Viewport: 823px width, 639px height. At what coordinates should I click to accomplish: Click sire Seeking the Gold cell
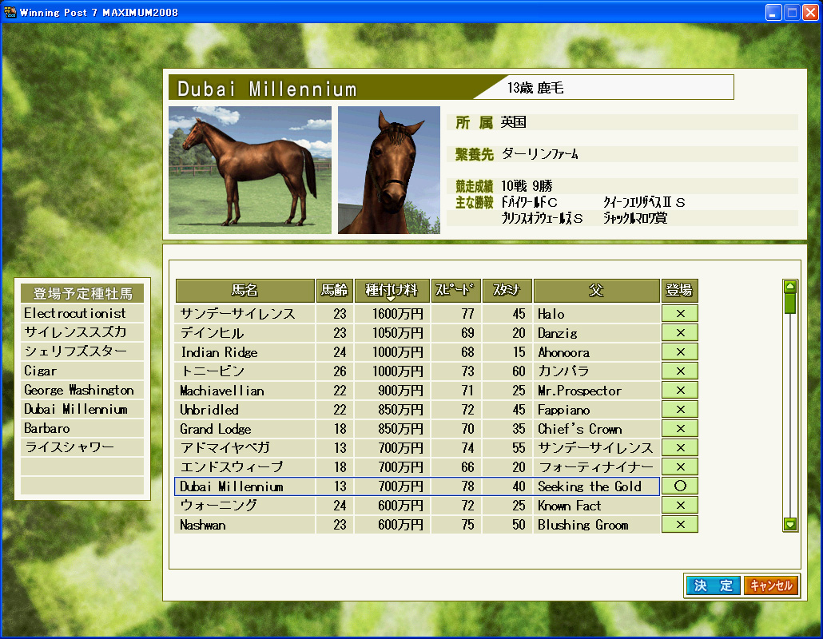(596, 486)
